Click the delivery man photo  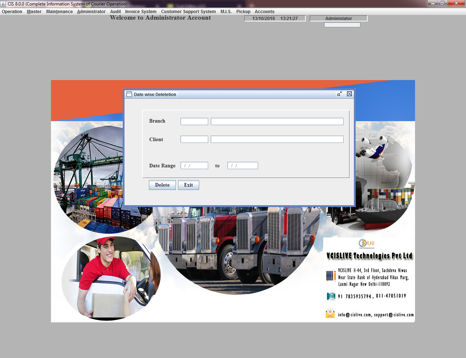(111, 279)
